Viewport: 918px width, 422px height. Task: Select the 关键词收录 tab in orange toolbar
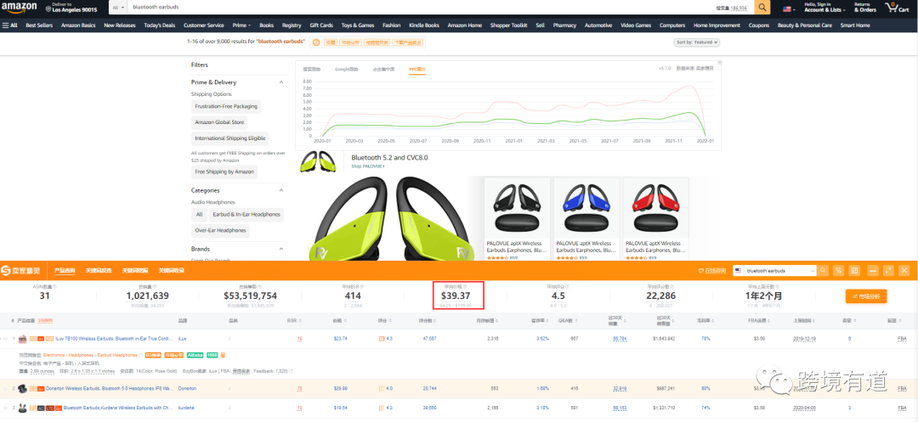172,271
